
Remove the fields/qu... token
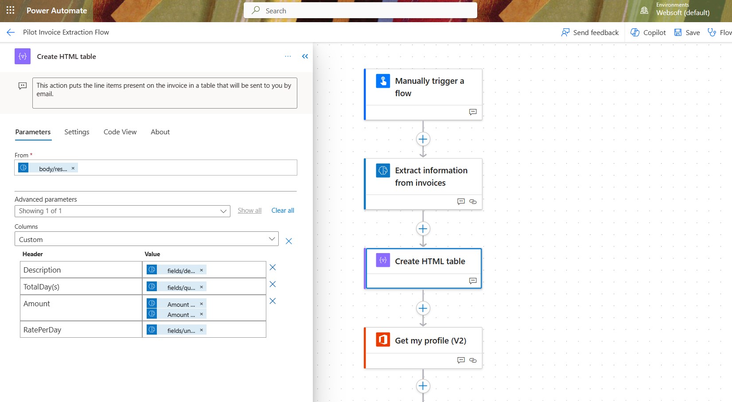[201, 287]
